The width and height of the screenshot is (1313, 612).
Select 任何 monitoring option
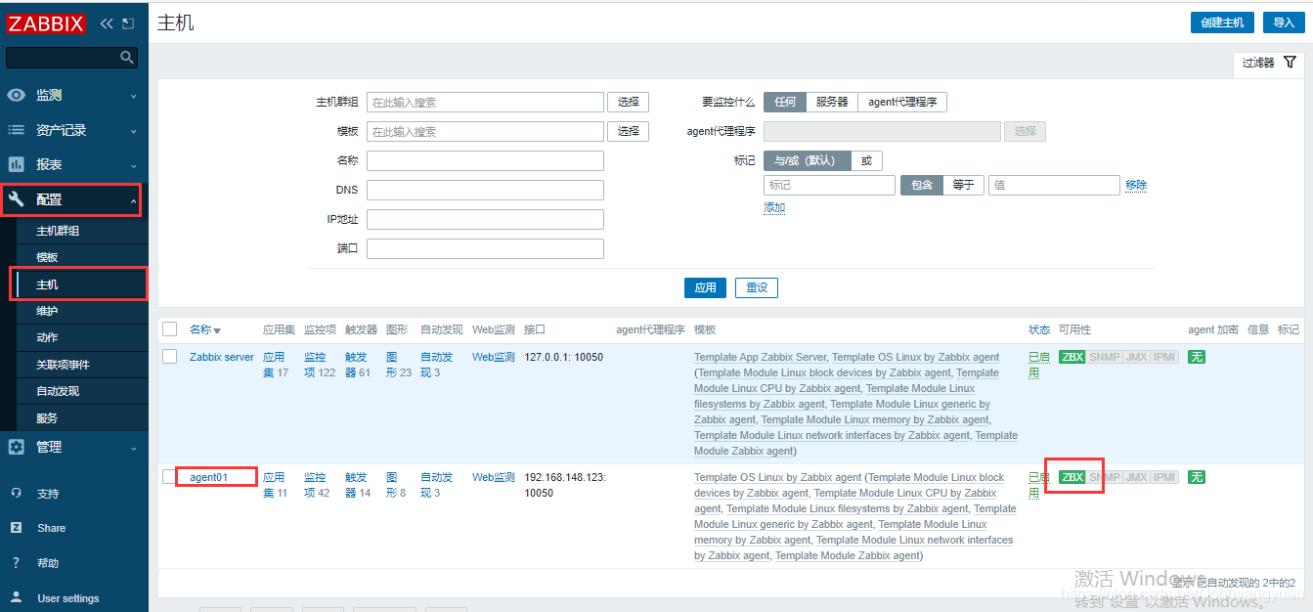click(785, 102)
